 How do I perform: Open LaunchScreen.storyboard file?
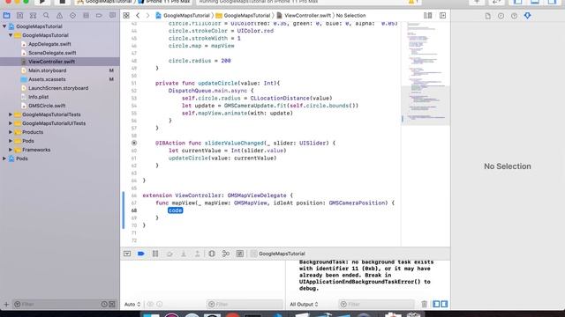coord(58,88)
